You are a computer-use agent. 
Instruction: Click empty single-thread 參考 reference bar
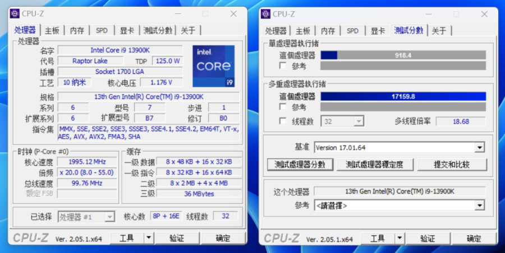click(403, 65)
